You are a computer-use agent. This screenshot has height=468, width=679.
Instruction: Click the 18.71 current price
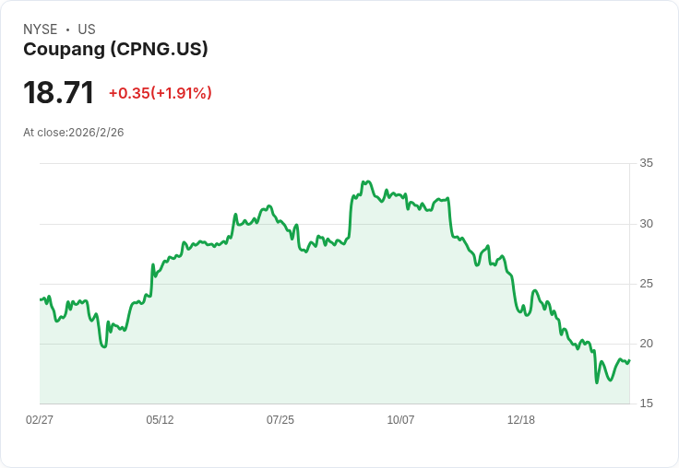tap(58, 92)
